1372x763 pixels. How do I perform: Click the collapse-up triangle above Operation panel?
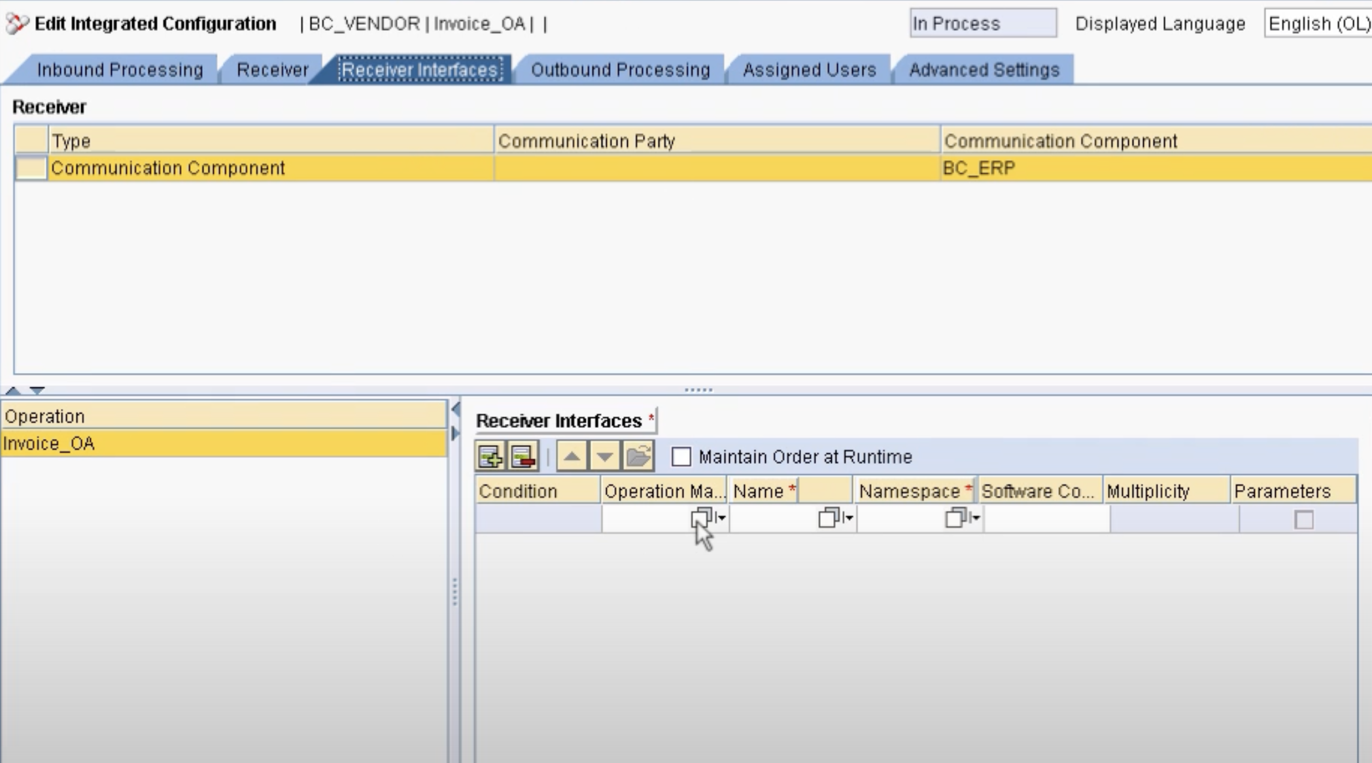click(x=13, y=391)
